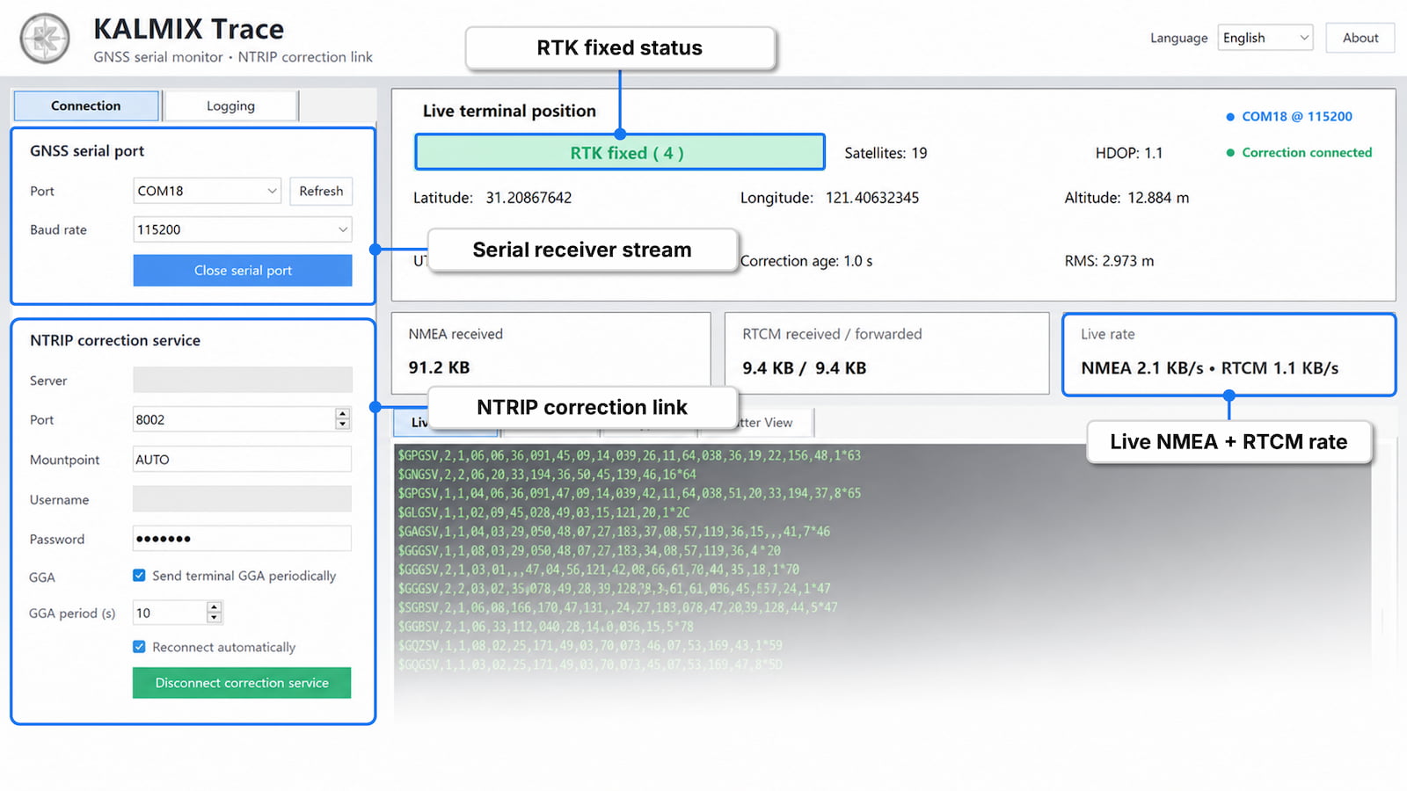Viewport: 1407px width, 791px height.
Task: Click the Live rate NMEA 2.1 KB/s value
Action: tap(1209, 367)
